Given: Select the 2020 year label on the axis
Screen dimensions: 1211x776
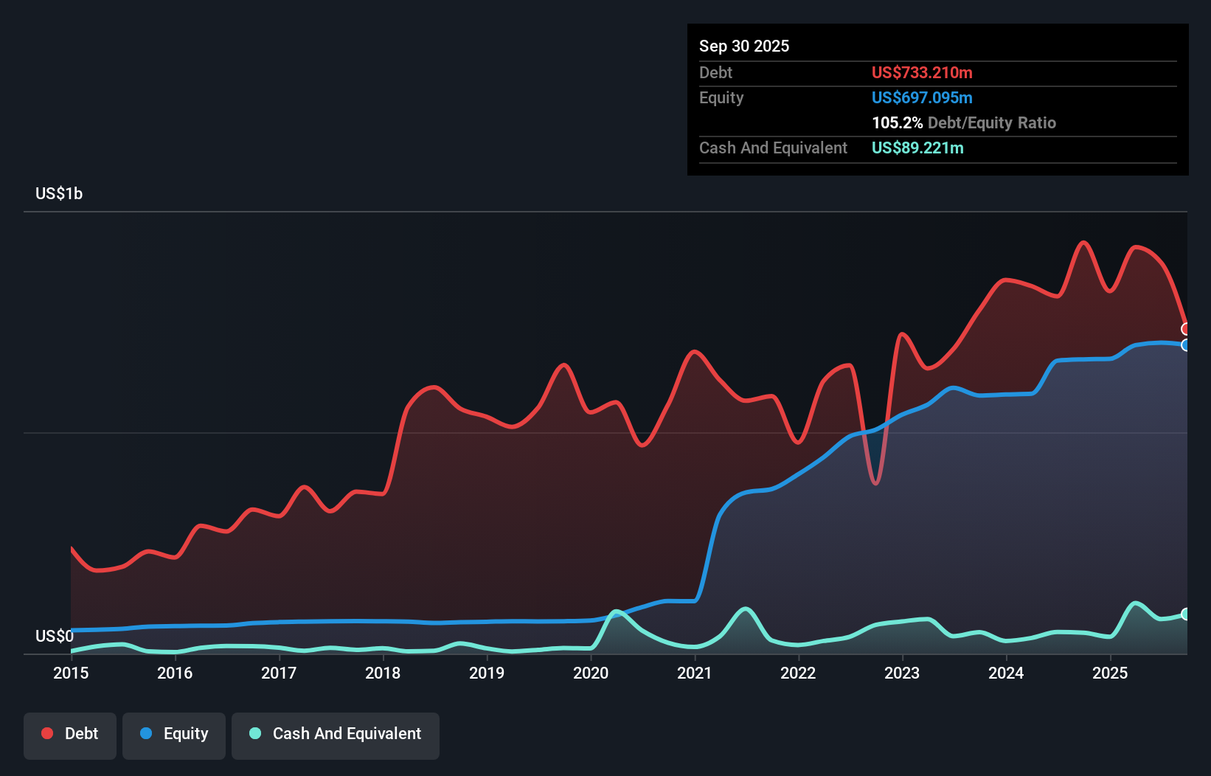Looking at the screenshot, I should coord(591,673).
